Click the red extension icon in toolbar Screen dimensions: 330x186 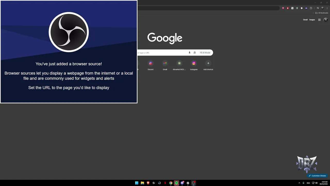[288, 8]
